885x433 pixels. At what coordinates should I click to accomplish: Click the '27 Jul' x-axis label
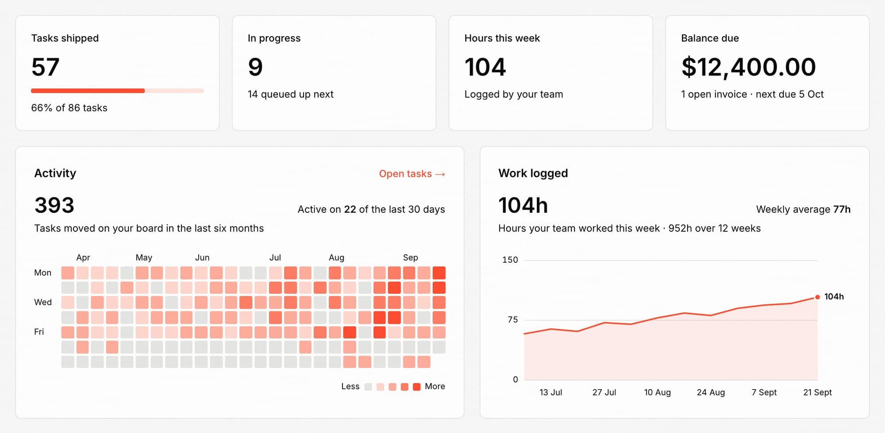coord(604,393)
